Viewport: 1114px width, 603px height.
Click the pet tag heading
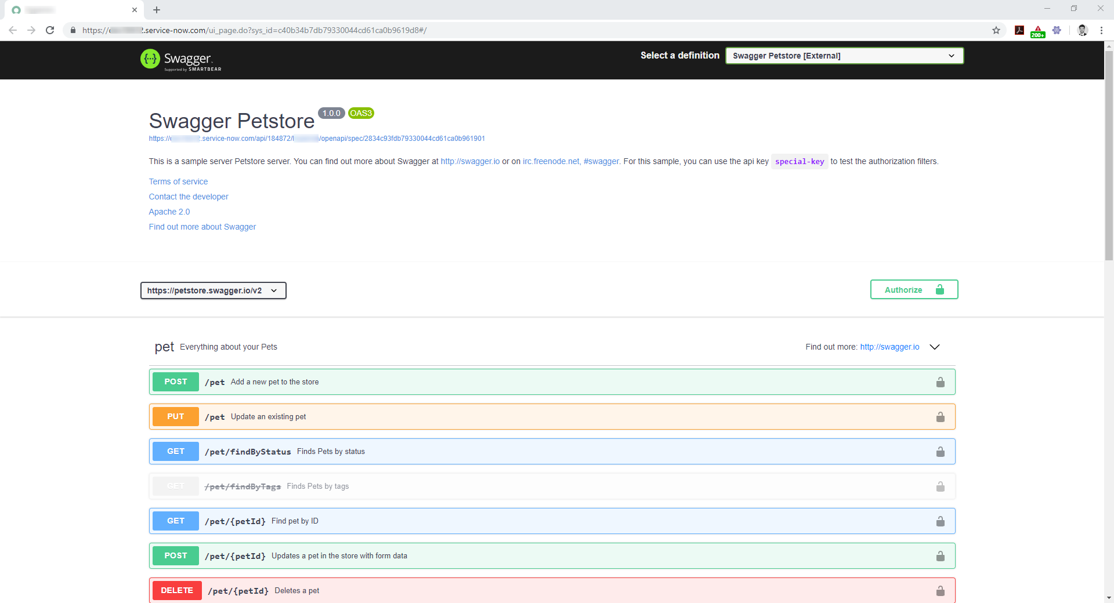[x=164, y=347]
